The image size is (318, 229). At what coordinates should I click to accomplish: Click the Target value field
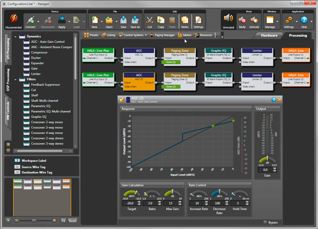[x=130, y=203]
